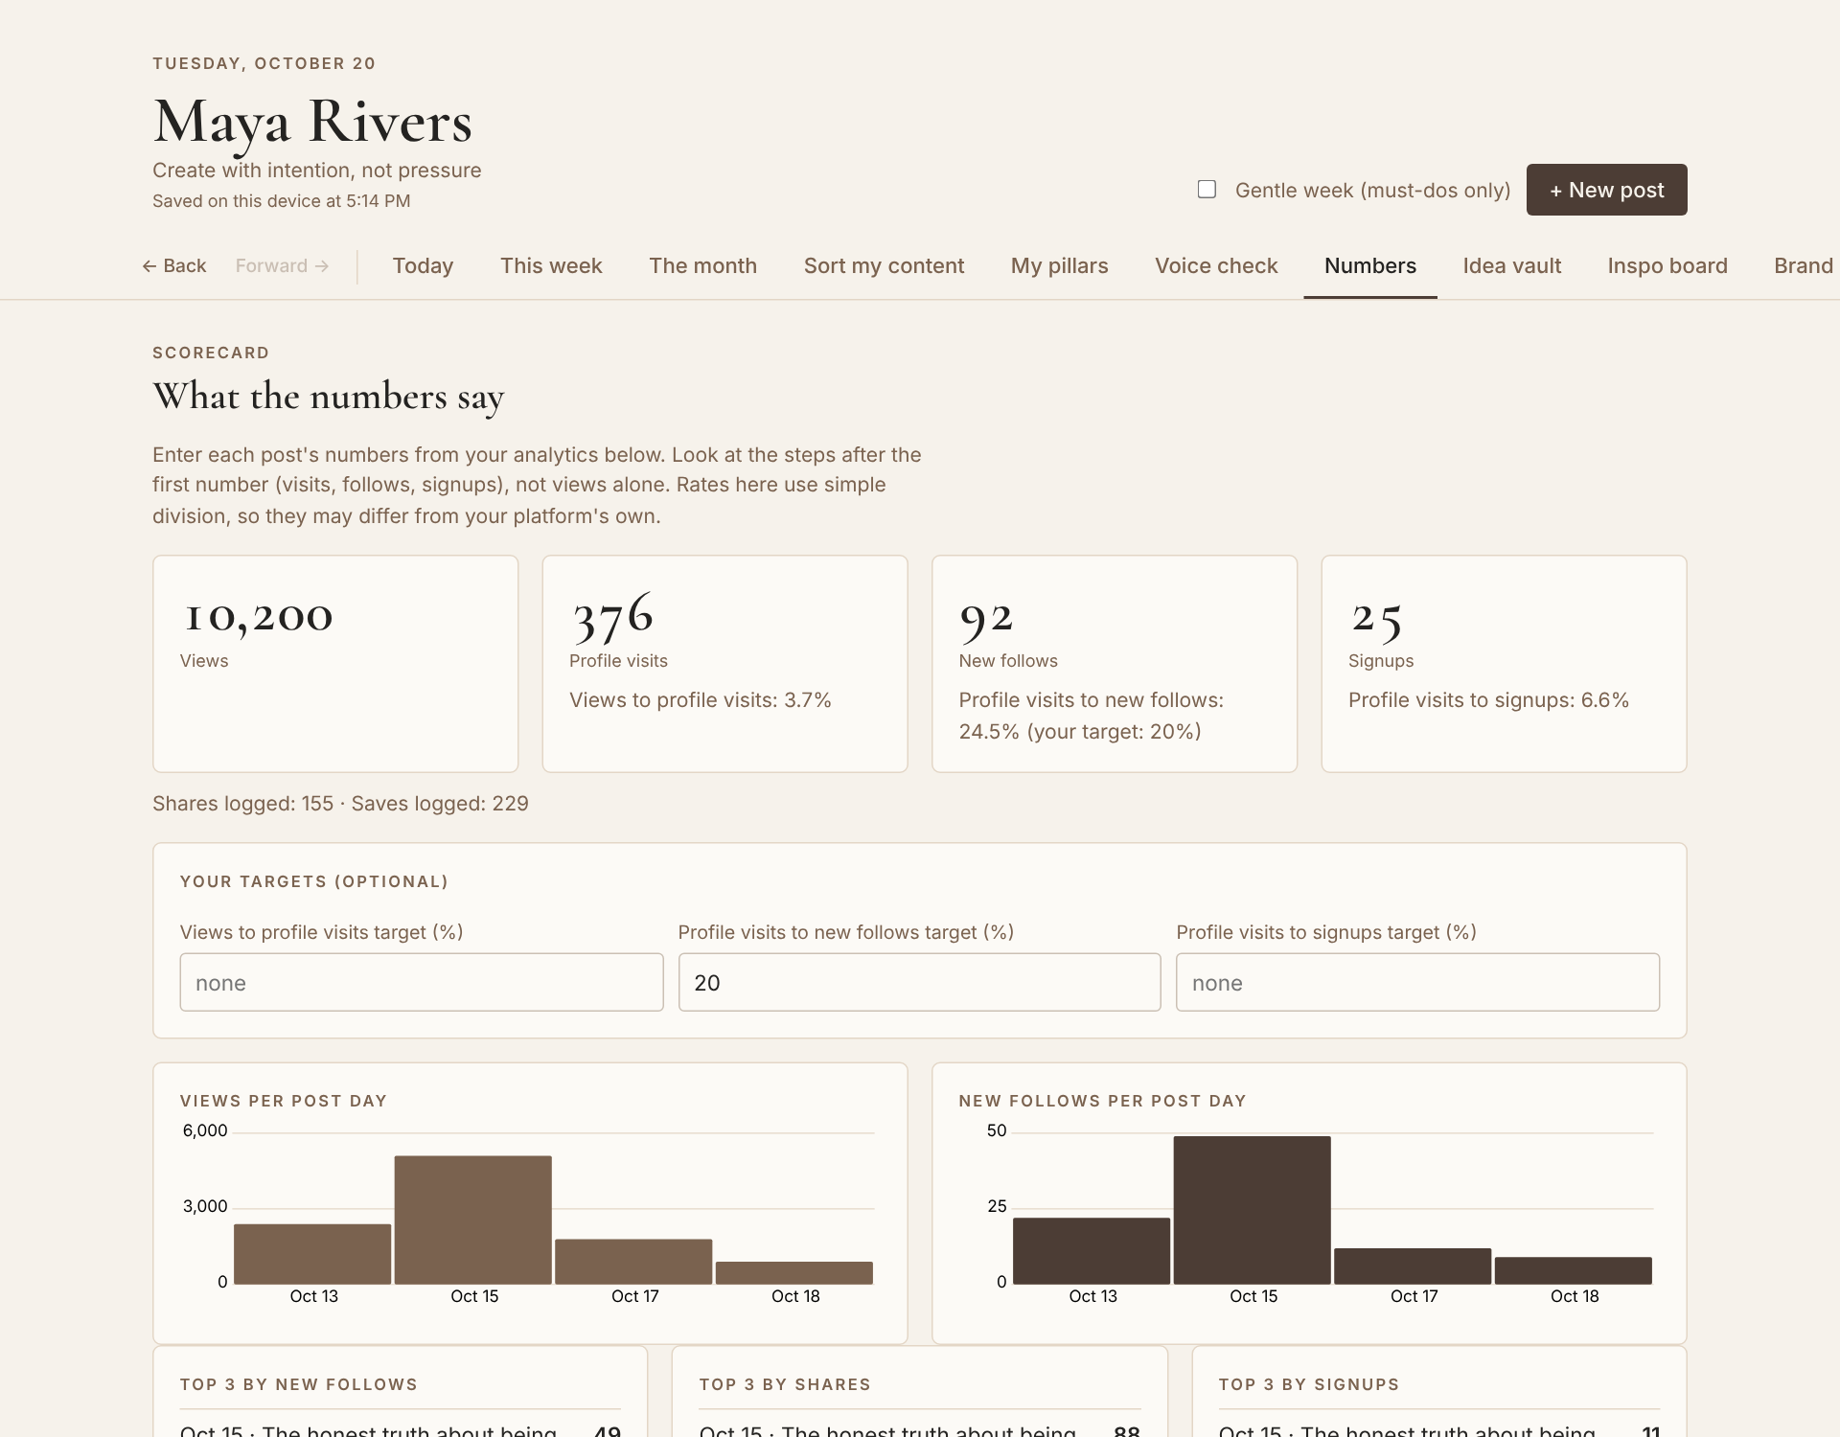Image resolution: width=1840 pixels, height=1437 pixels.
Task: Click the 'Maya Rivers' title
Action: tap(312, 123)
